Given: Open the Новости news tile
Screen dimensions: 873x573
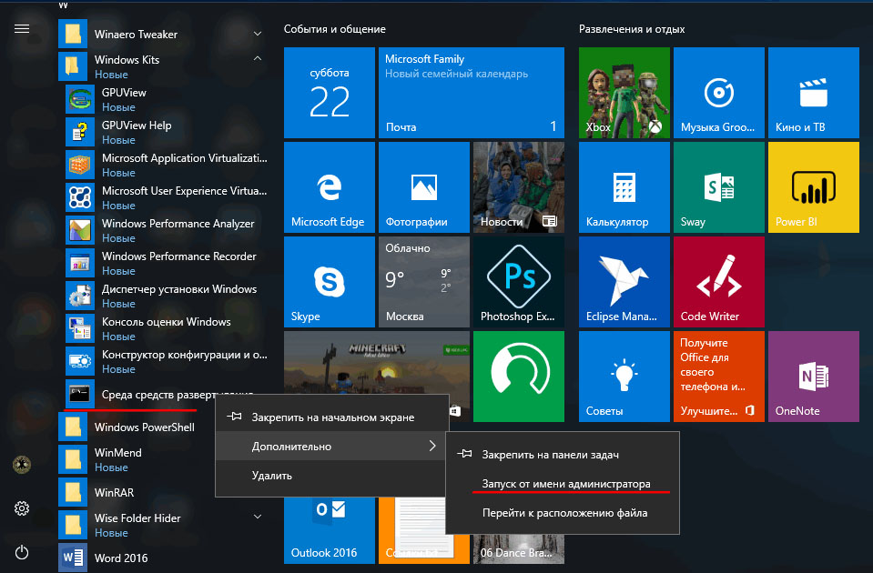Looking at the screenshot, I should [x=519, y=187].
